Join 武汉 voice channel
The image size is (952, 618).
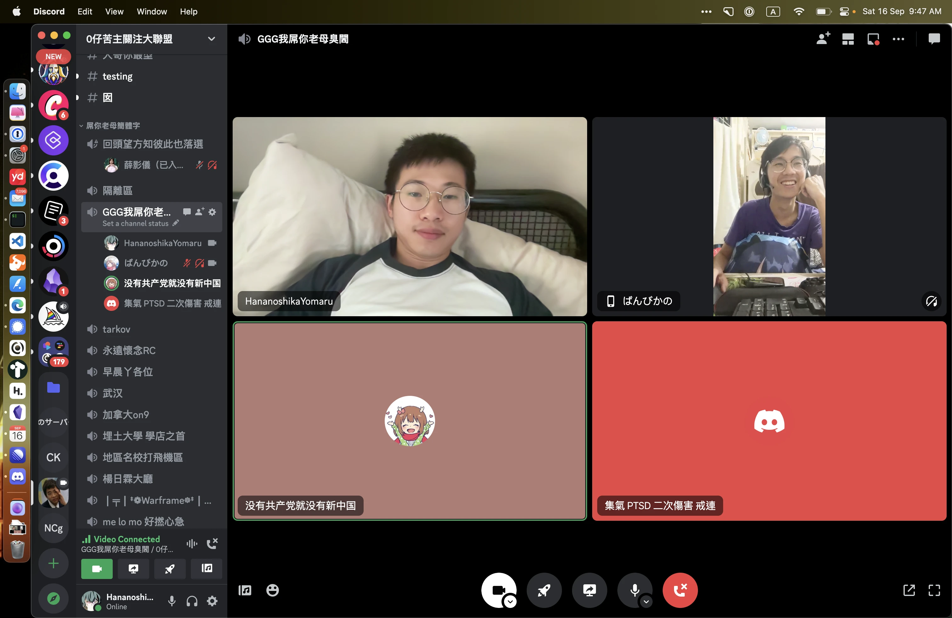pos(152,393)
